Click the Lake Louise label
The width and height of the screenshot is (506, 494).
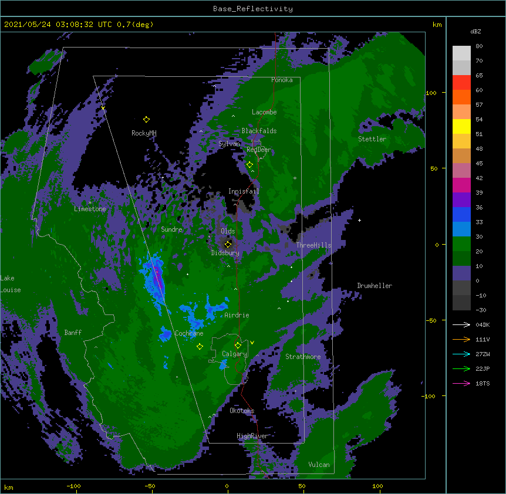point(11,284)
